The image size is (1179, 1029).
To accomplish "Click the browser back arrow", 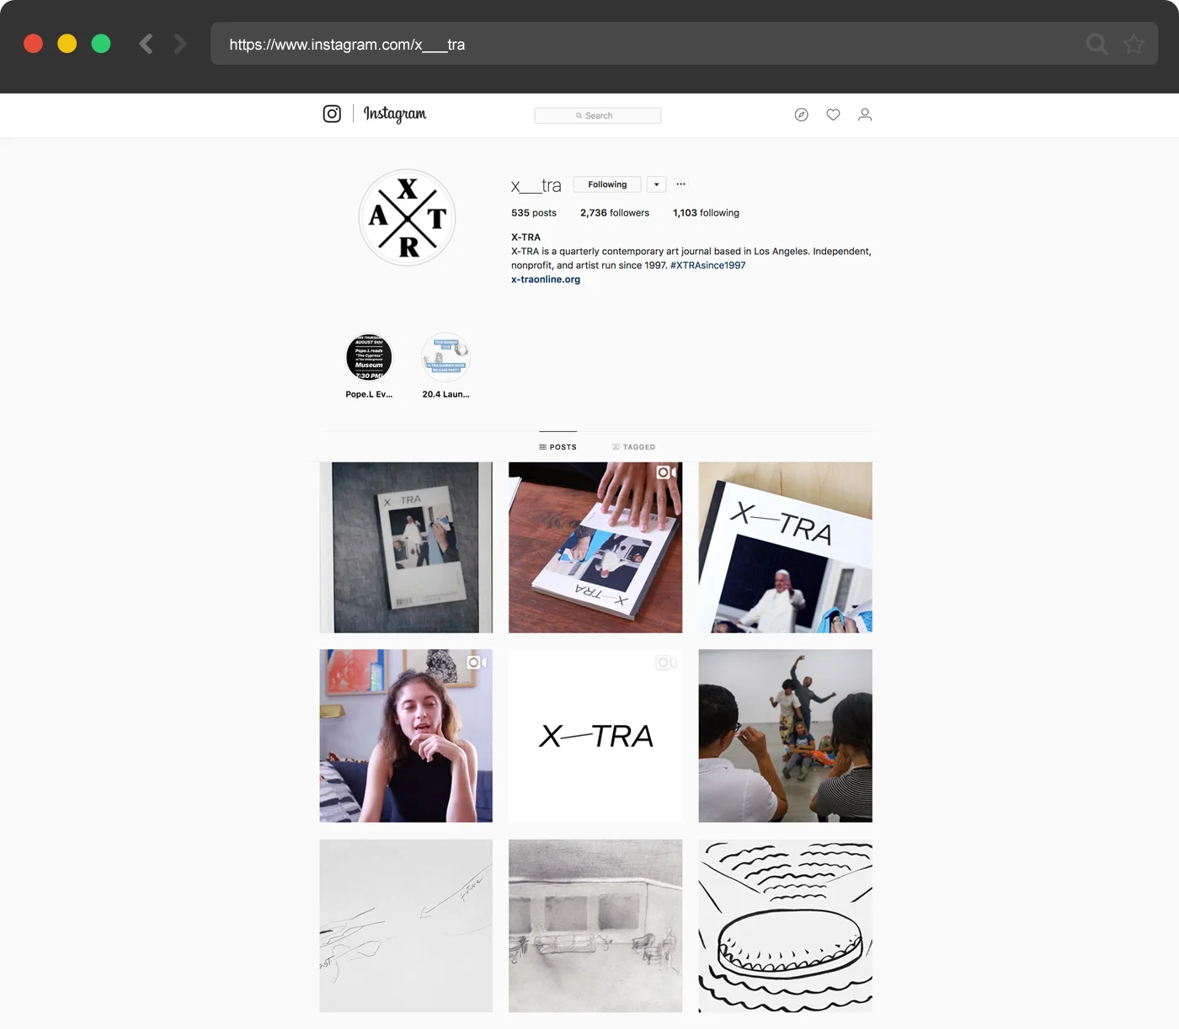I will [146, 44].
